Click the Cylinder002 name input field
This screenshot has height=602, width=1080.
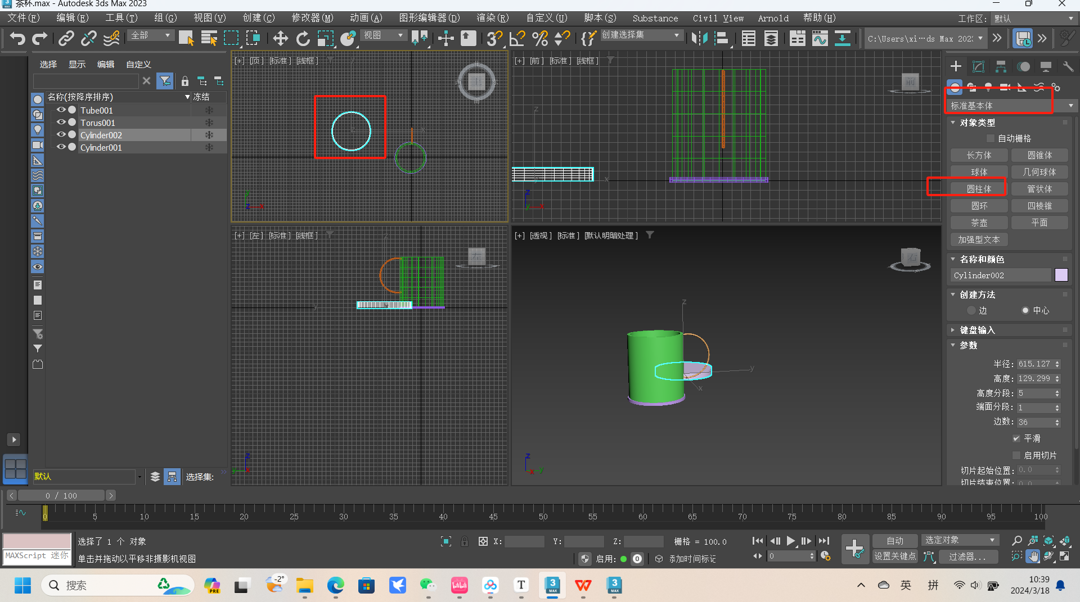[x=1001, y=275]
